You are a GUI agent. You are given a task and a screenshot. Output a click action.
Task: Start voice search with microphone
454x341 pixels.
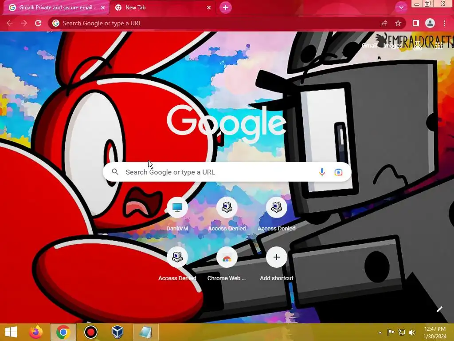point(322,172)
